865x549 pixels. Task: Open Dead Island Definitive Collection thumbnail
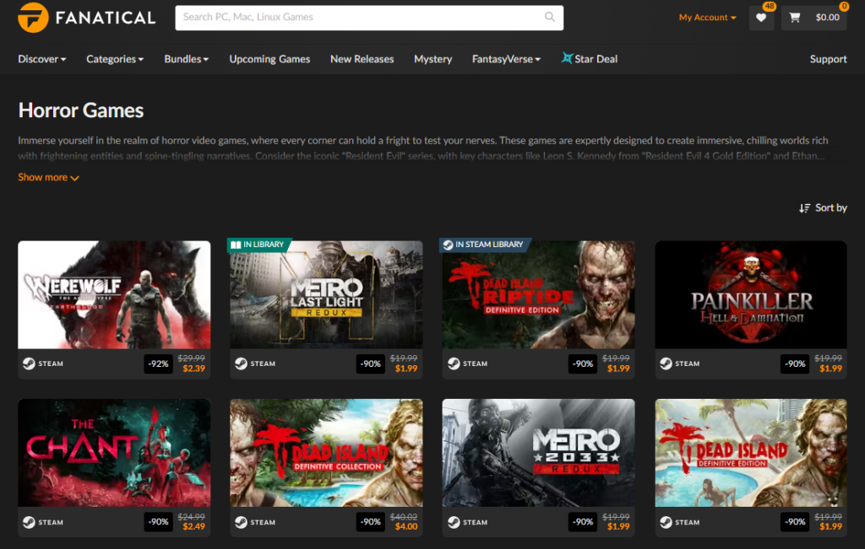tap(327, 453)
